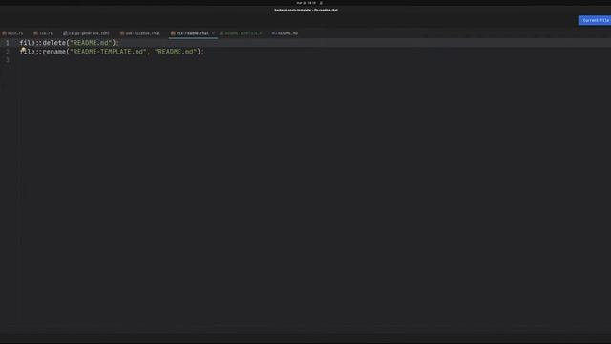Open the Current File run configuration
The image size is (611, 344).
pyautogui.click(x=595, y=20)
